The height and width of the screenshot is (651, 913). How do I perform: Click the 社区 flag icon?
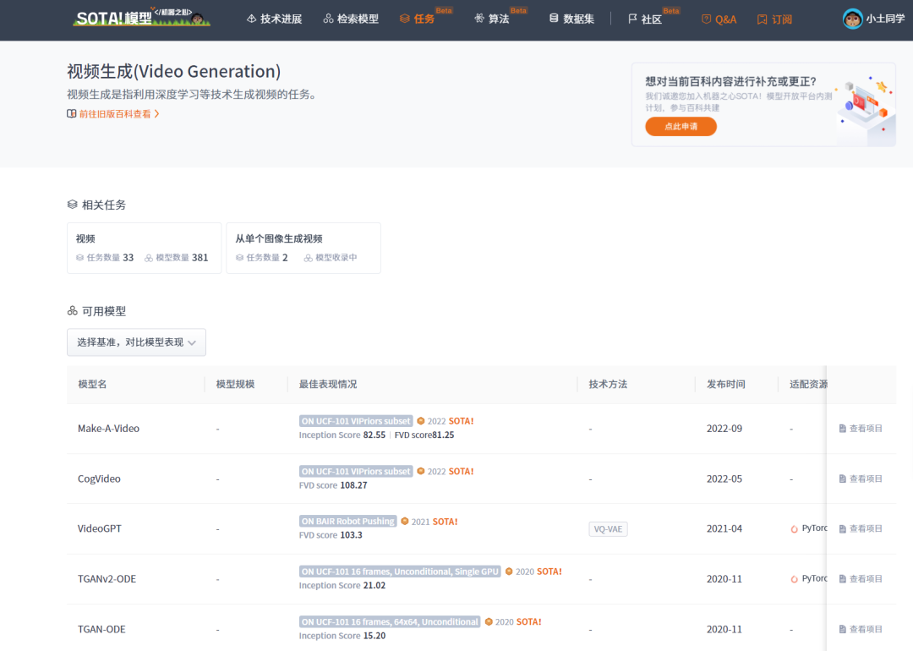pyautogui.click(x=632, y=19)
